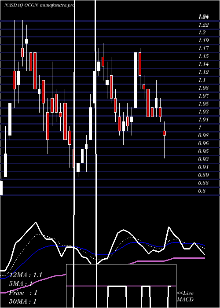Image resolution: width=220 pixels, height=308 pixels.
Task: Open the <<Live MACD label
Action: click(185, 296)
